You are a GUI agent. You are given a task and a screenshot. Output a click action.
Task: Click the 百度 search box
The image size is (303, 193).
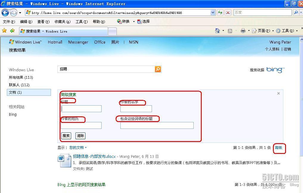click(x=262, y=13)
